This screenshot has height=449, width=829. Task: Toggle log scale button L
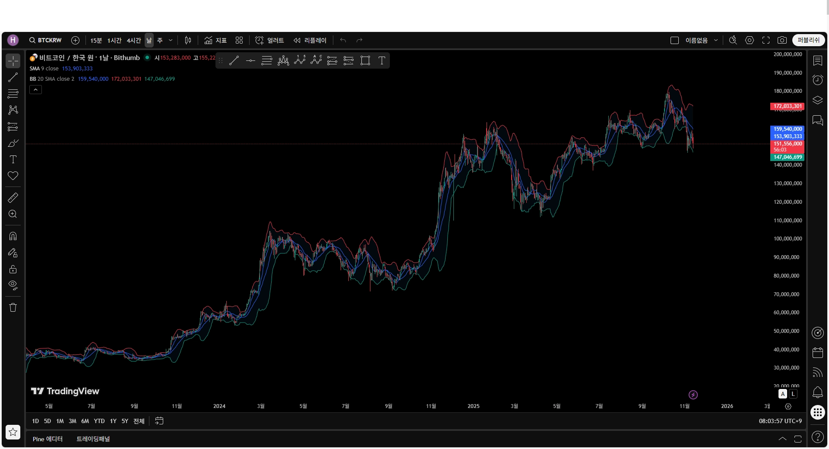tap(793, 394)
